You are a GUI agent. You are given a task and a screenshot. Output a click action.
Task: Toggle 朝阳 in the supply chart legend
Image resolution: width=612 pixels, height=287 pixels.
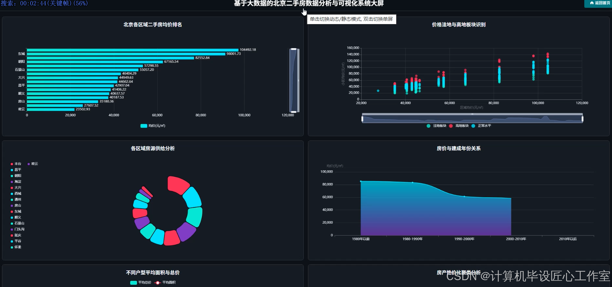[16, 176]
